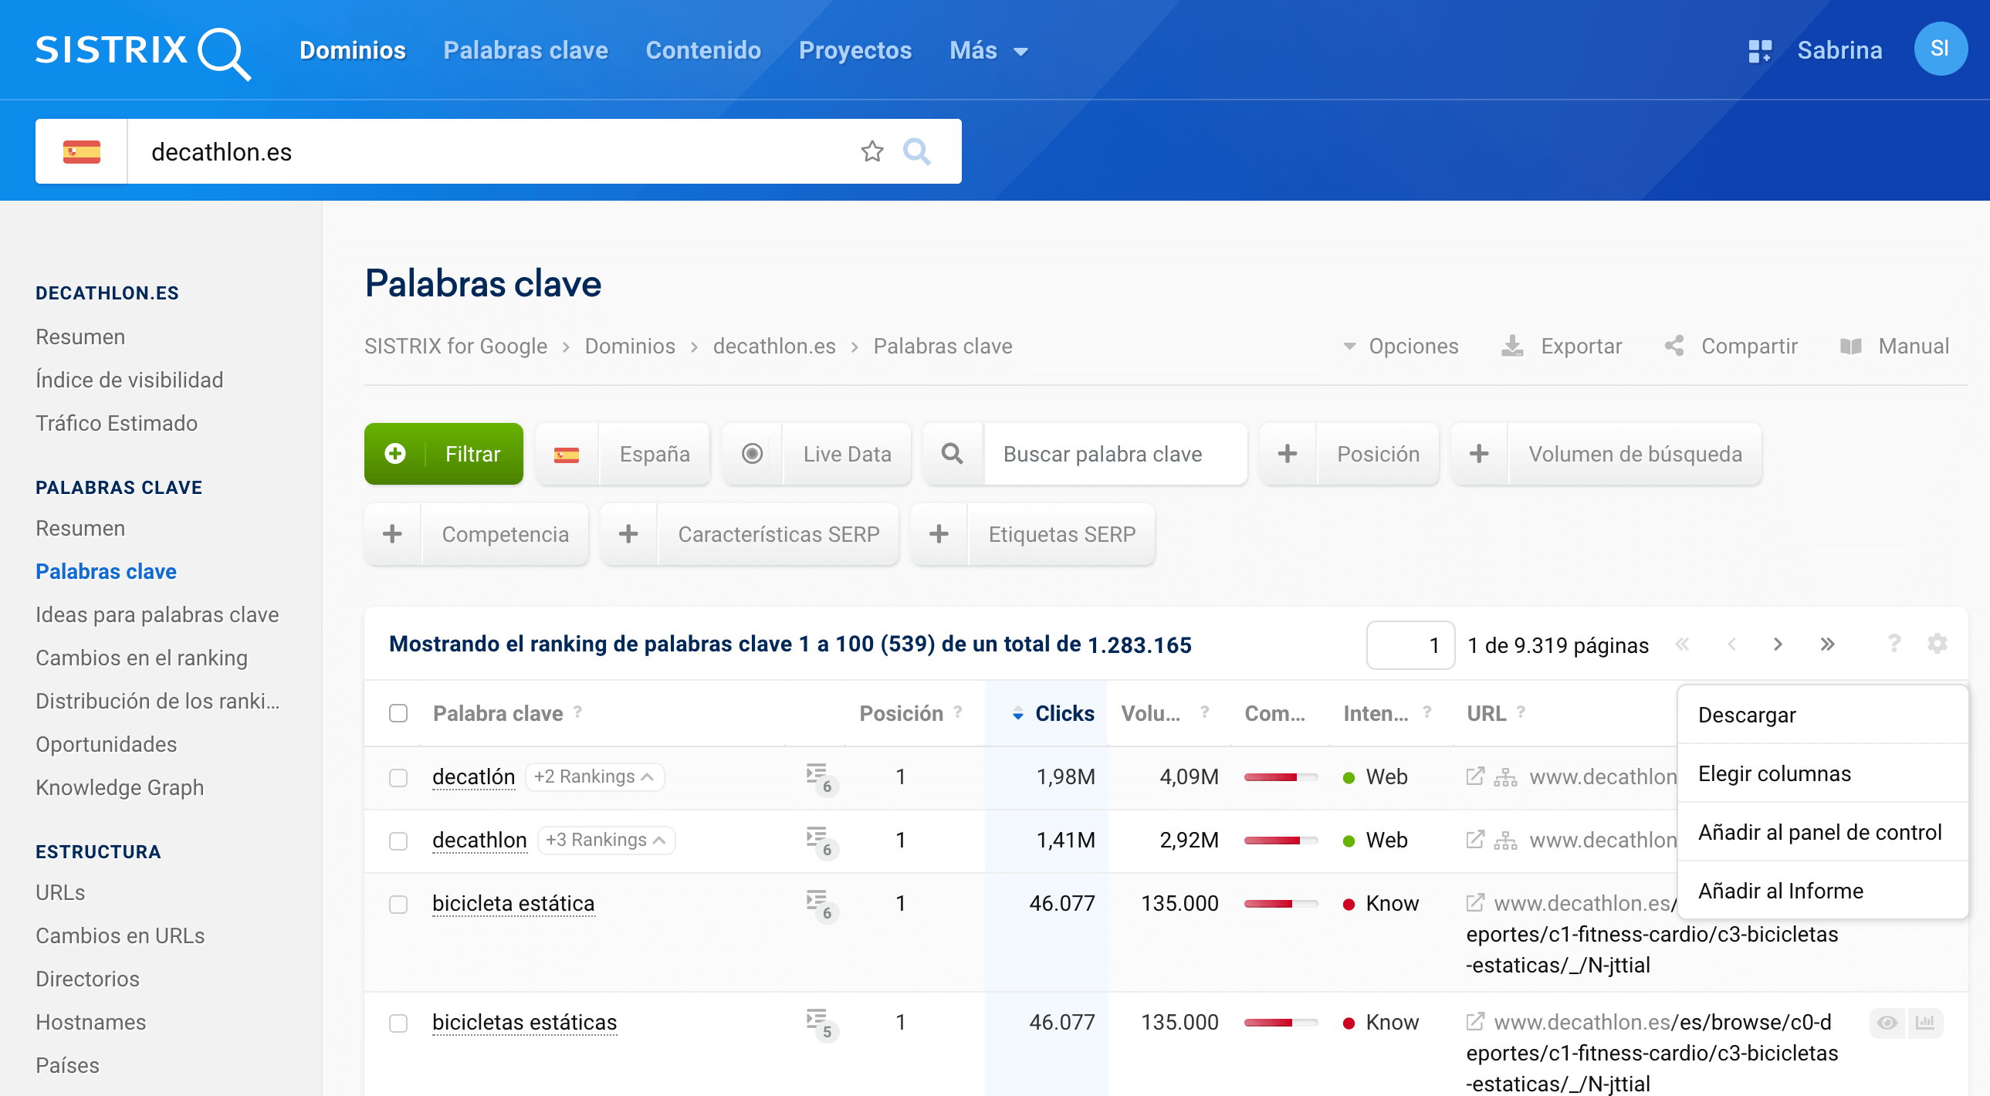Screen dimensions: 1990x1096
Task: Click the green Filtrar button
Action: (x=443, y=454)
